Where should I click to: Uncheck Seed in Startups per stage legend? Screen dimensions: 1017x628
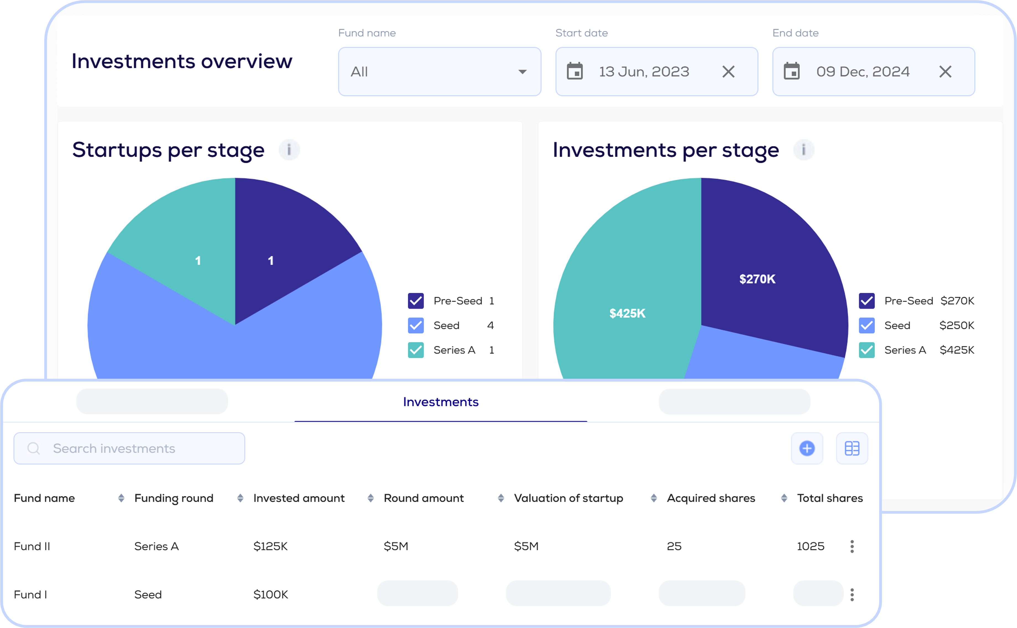pyautogui.click(x=415, y=325)
